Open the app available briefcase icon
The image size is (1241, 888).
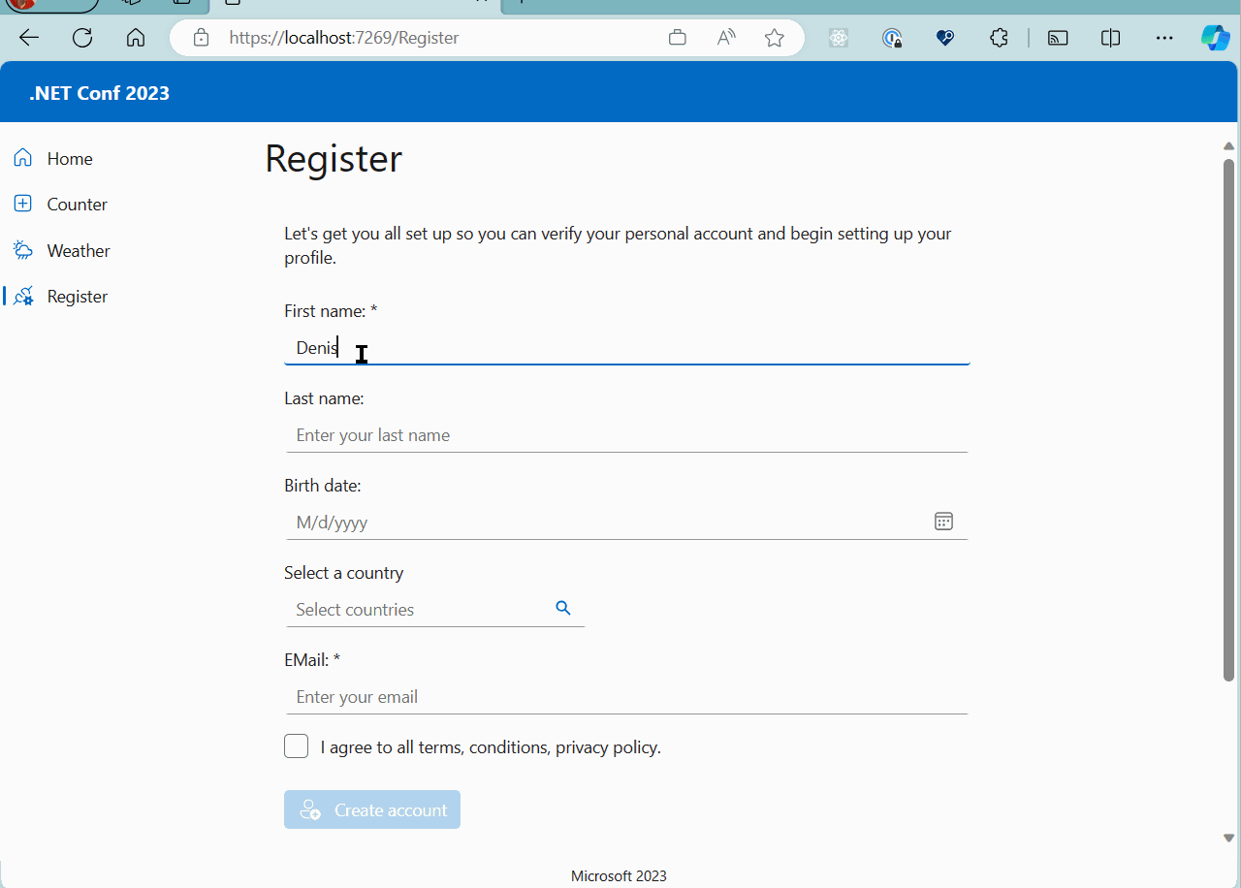pos(678,38)
